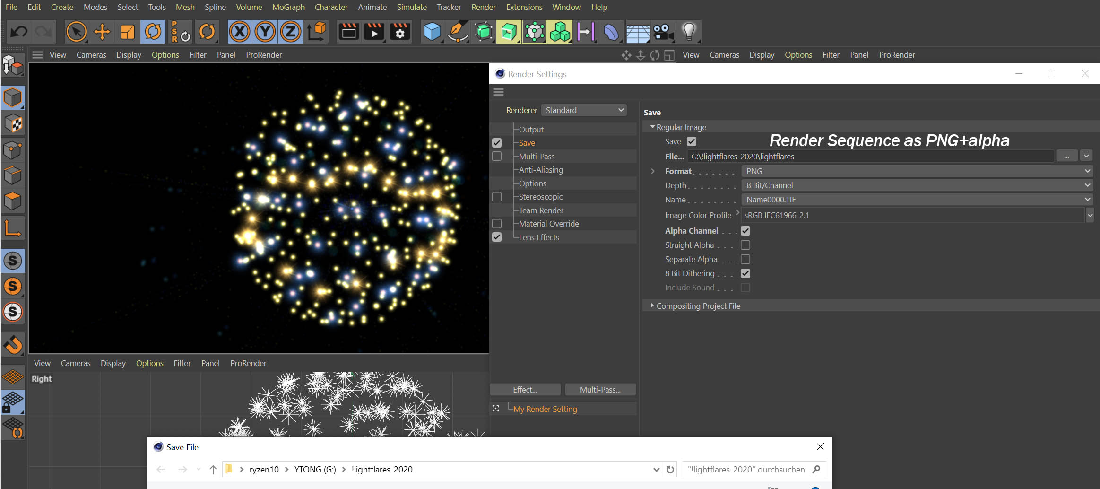Open Edit Render Settings gear clapperboard icon
Image resolution: width=1100 pixels, height=489 pixels.
[x=400, y=32]
